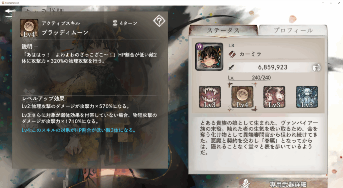This screenshot has height=188, width=343.
Task: Click the back arrow icon
Action: 10,13
